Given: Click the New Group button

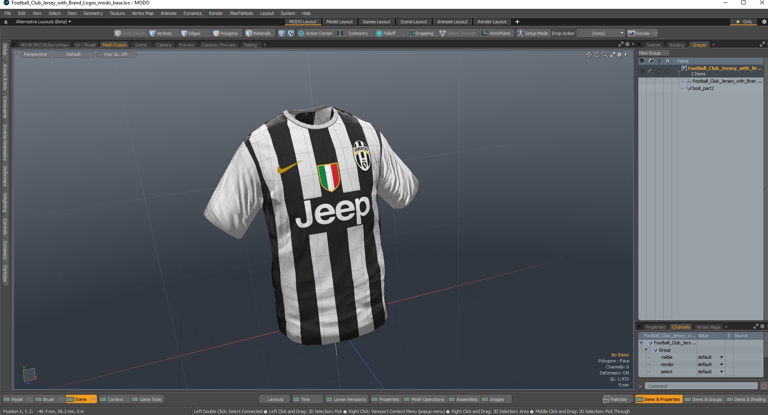Looking at the screenshot, I should coord(653,53).
